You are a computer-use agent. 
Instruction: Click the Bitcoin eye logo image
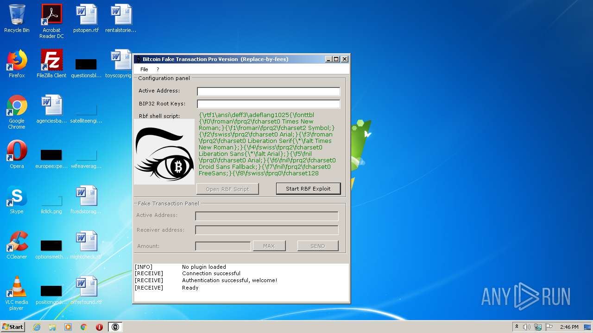click(164, 152)
